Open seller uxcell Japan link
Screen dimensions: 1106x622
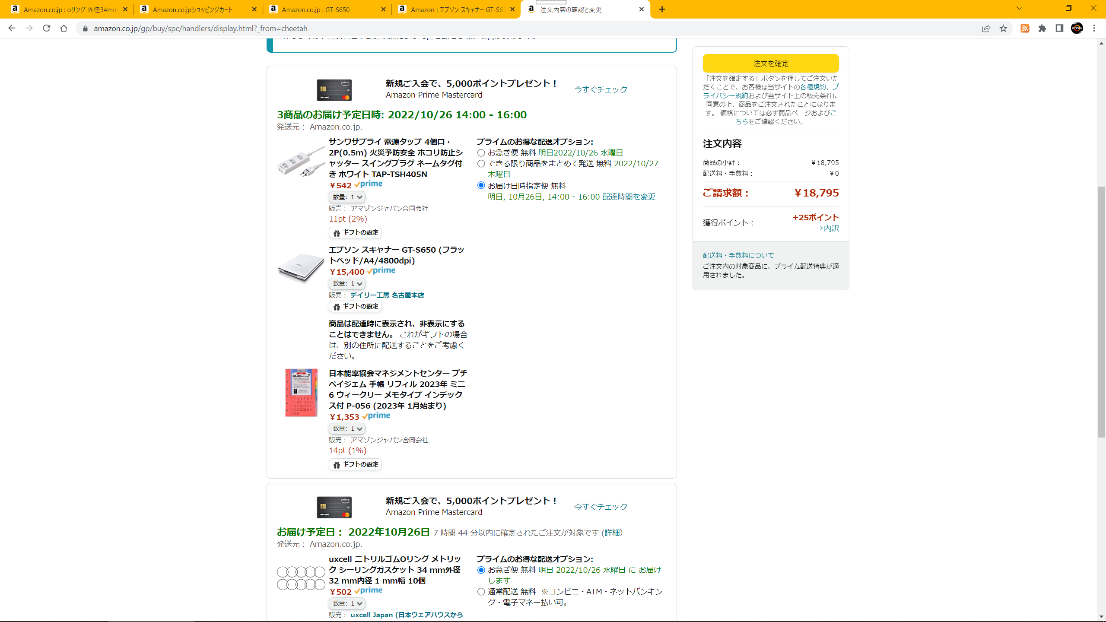coord(407,615)
